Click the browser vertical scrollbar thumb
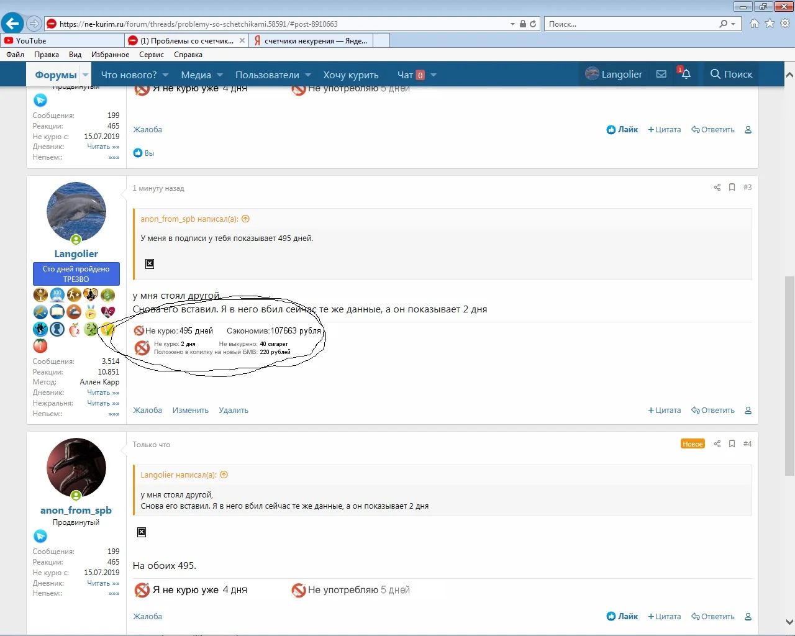Screen dimensions: 795x636 (789, 376)
